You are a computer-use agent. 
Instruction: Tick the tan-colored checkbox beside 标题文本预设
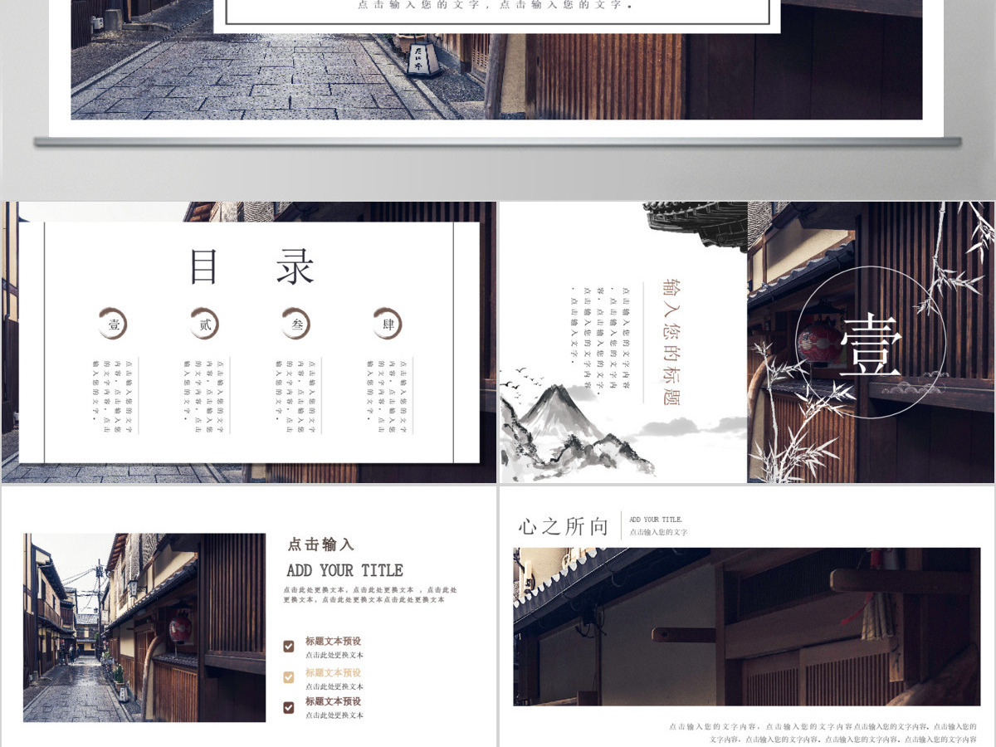[289, 677]
